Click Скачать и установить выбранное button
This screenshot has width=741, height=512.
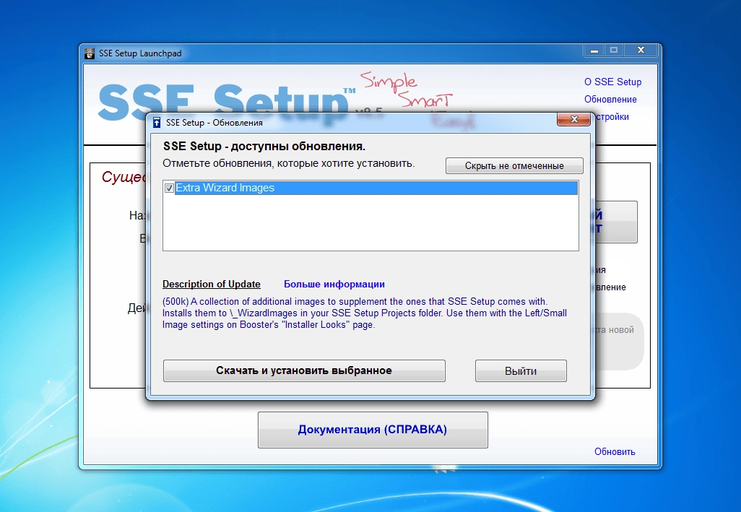[x=304, y=370]
